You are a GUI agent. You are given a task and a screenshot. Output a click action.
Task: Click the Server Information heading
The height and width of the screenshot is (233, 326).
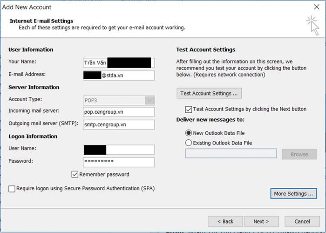point(34,87)
